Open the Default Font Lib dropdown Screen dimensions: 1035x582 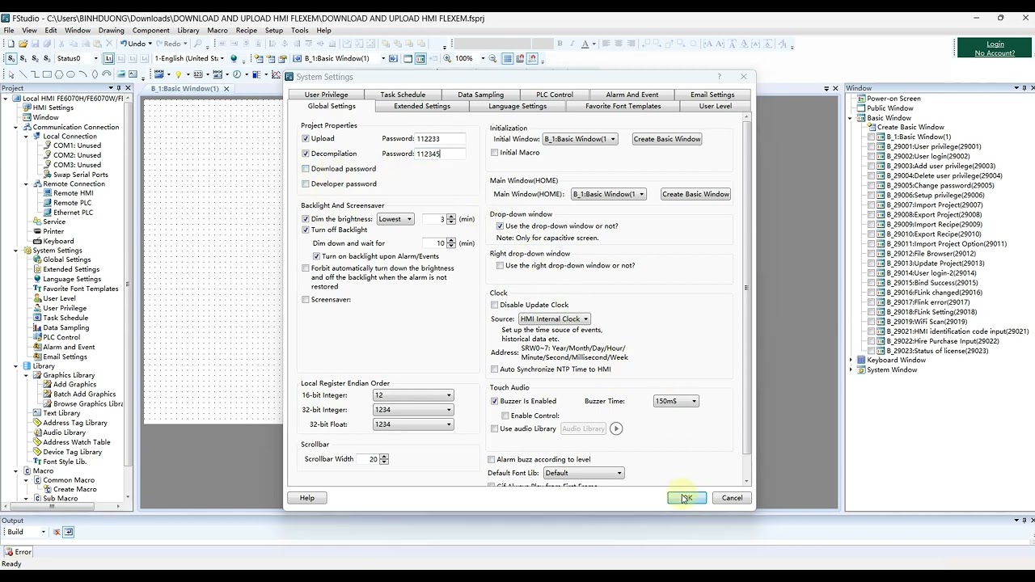pos(584,473)
